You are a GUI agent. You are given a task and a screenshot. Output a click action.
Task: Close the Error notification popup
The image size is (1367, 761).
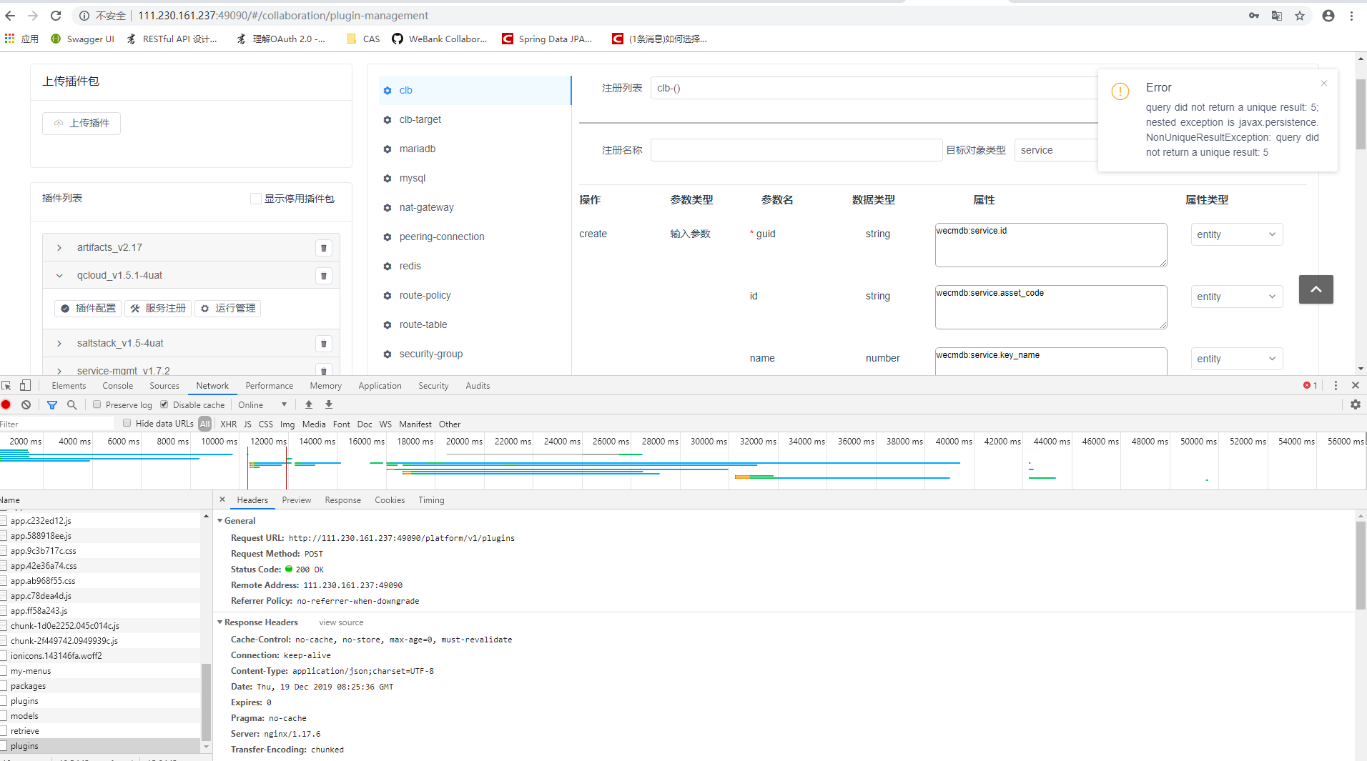click(1324, 84)
